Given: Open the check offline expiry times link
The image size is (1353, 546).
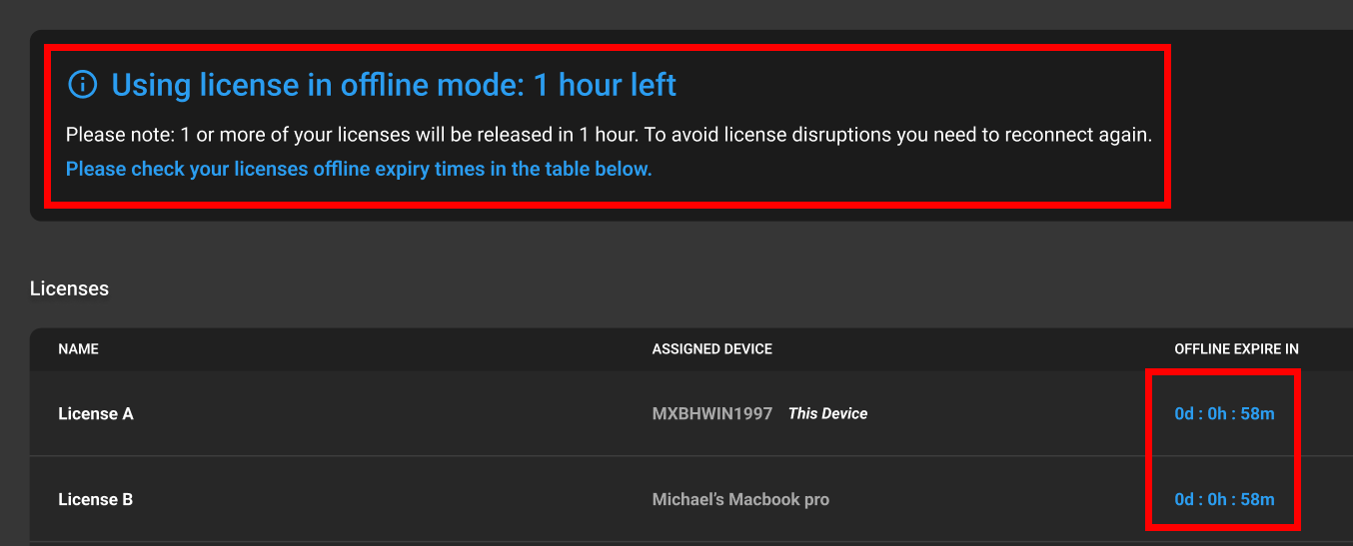Looking at the screenshot, I should pos(359,169).
